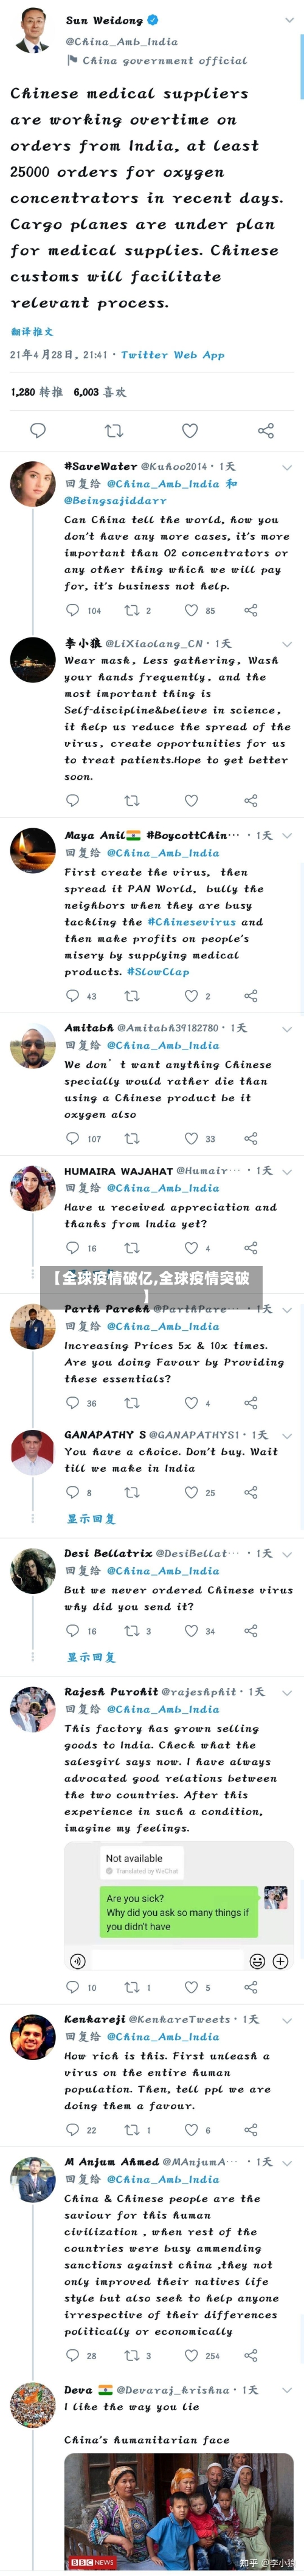Like Sun Weidong's main tweet

point(190,430)
